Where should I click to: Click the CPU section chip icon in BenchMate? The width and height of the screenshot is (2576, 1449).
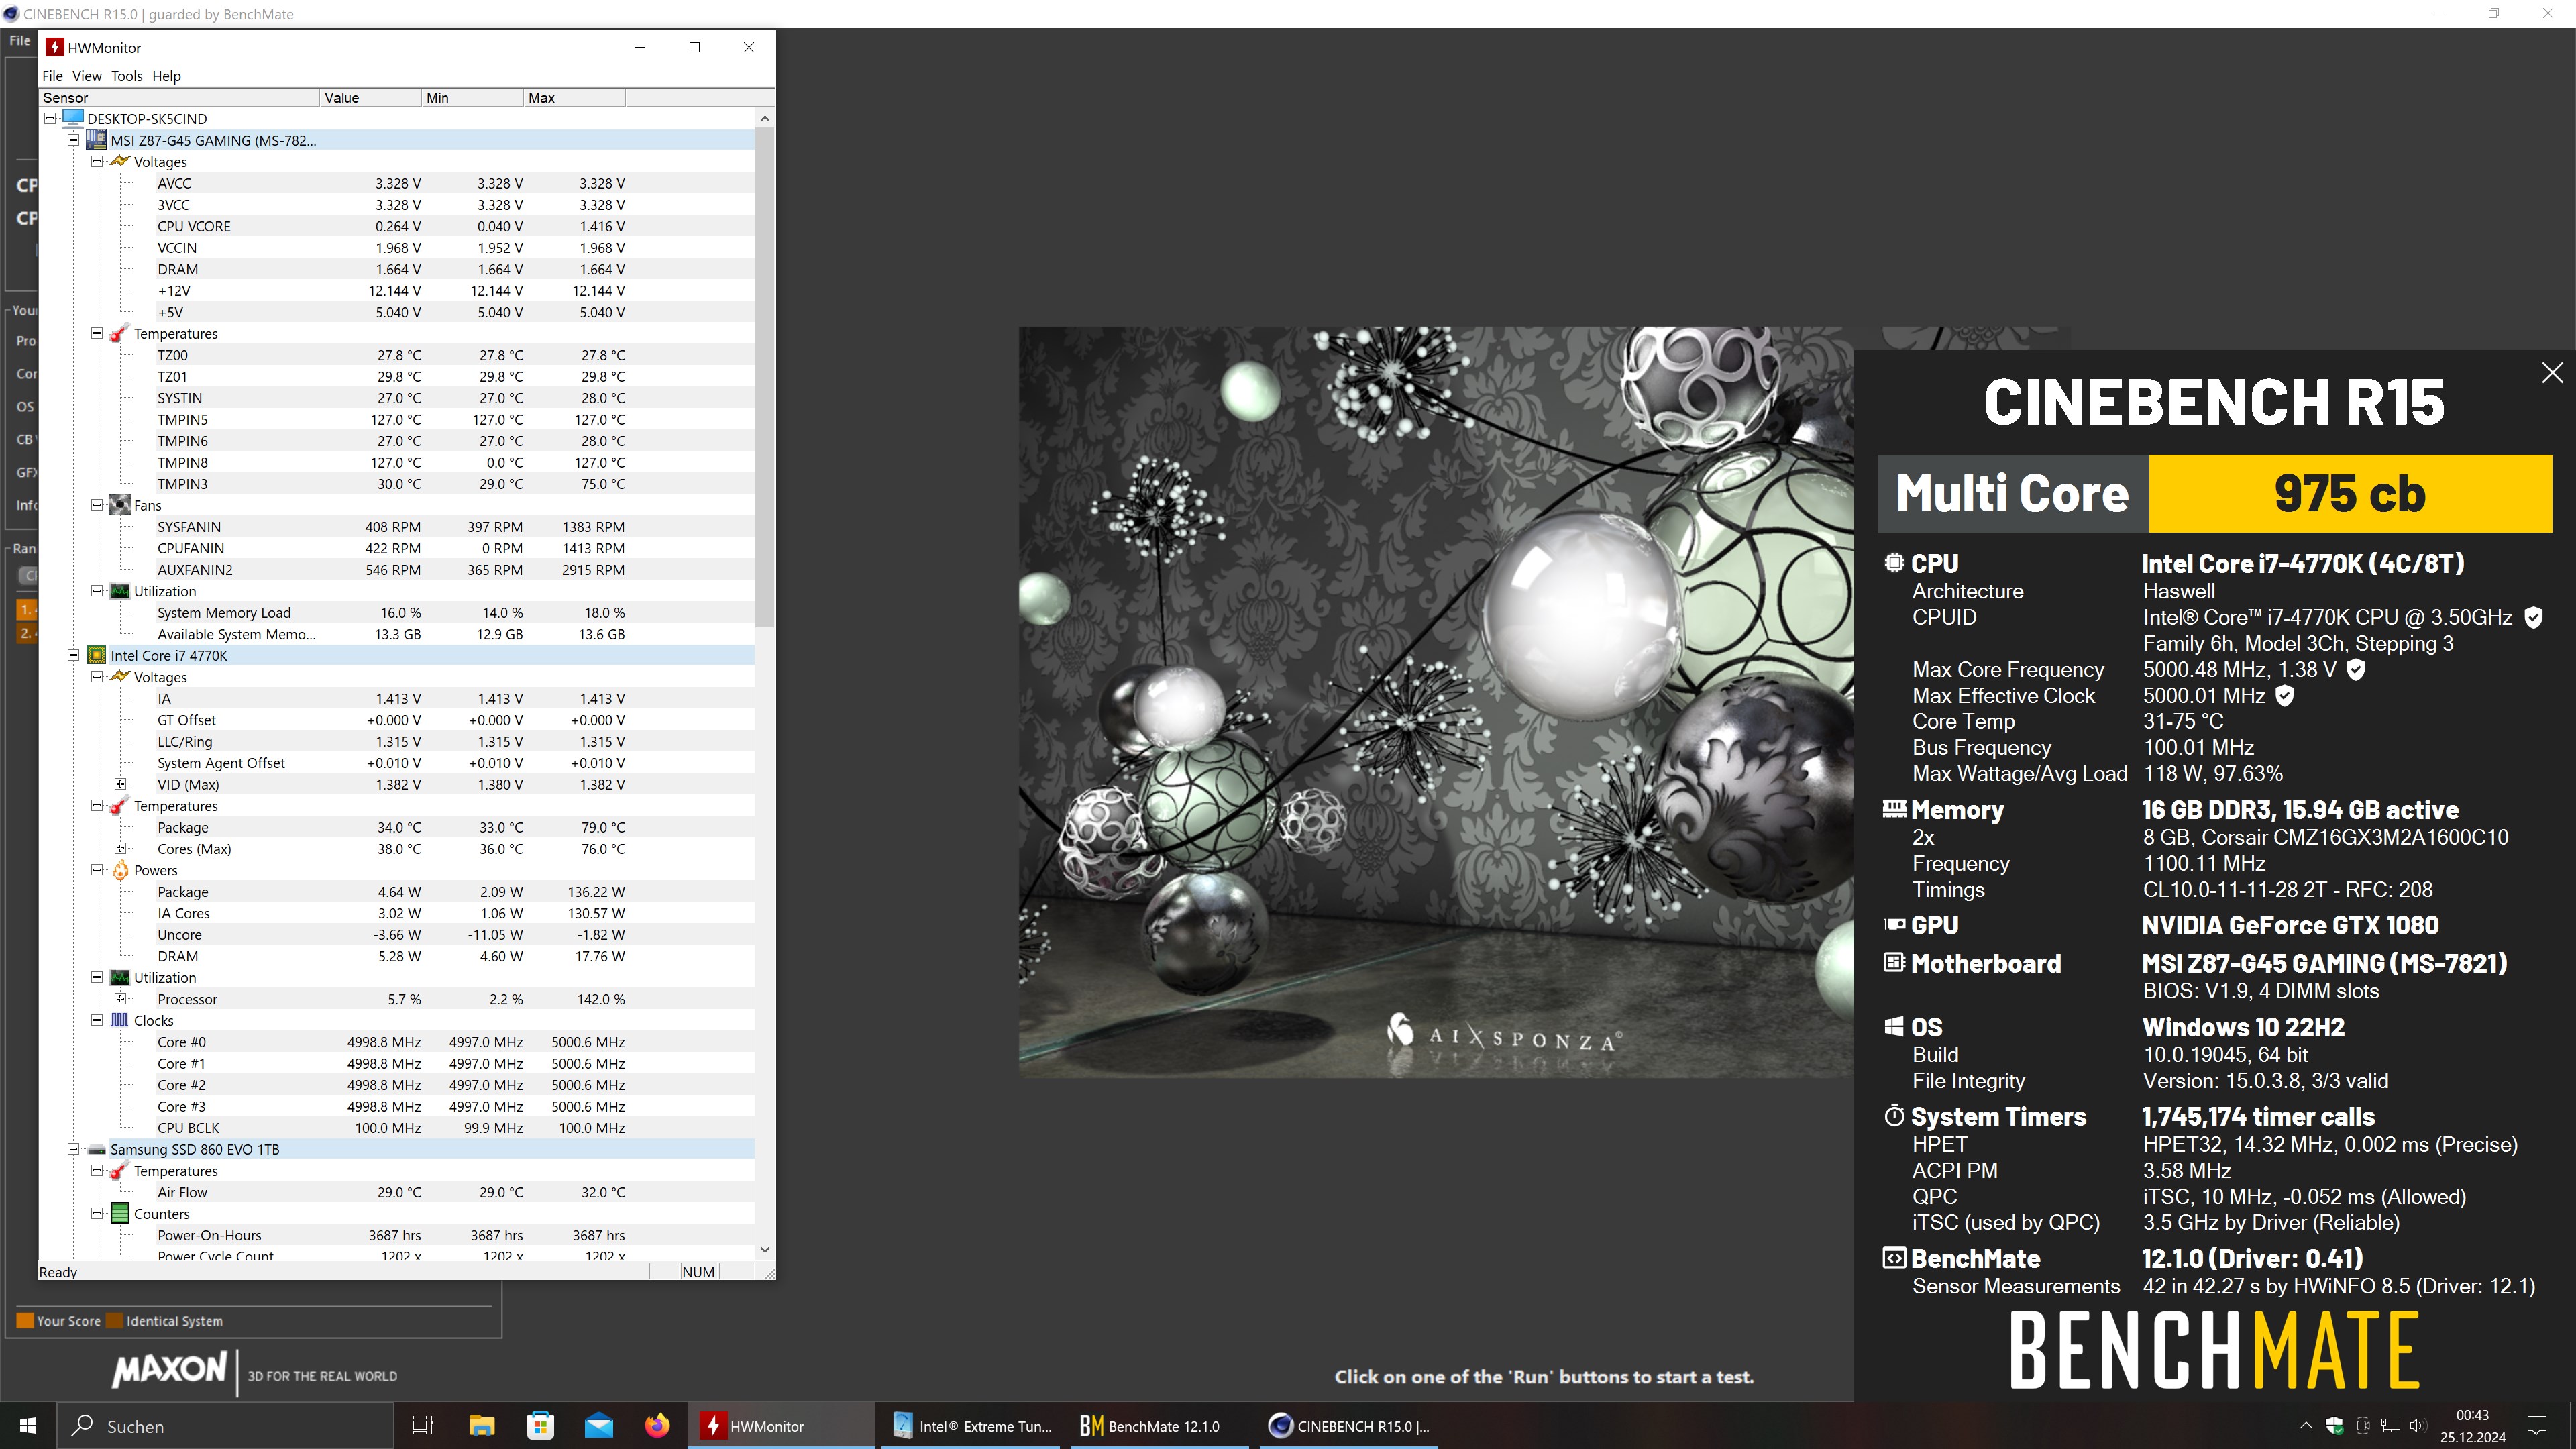1894,562
